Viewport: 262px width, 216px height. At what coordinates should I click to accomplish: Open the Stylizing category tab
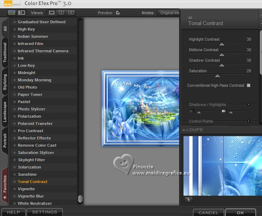click(5, 82)
